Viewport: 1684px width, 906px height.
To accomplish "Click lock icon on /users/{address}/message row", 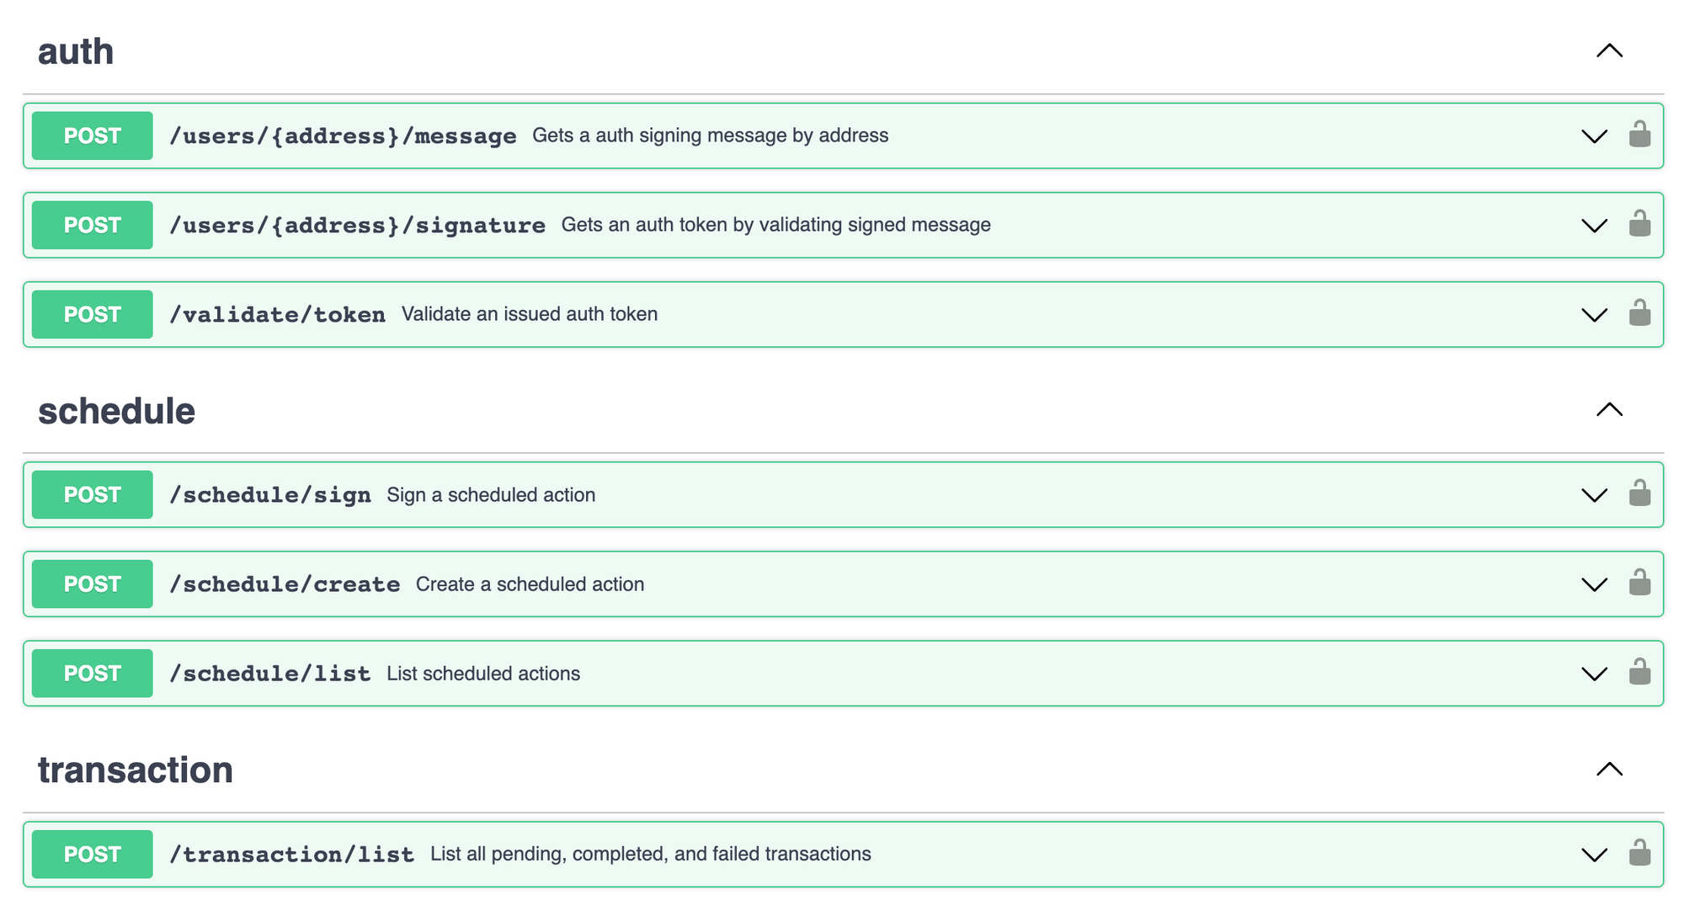I will tap(1639, 134).
